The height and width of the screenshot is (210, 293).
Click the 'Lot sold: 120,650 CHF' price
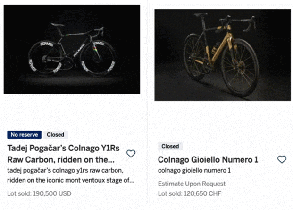190,193
